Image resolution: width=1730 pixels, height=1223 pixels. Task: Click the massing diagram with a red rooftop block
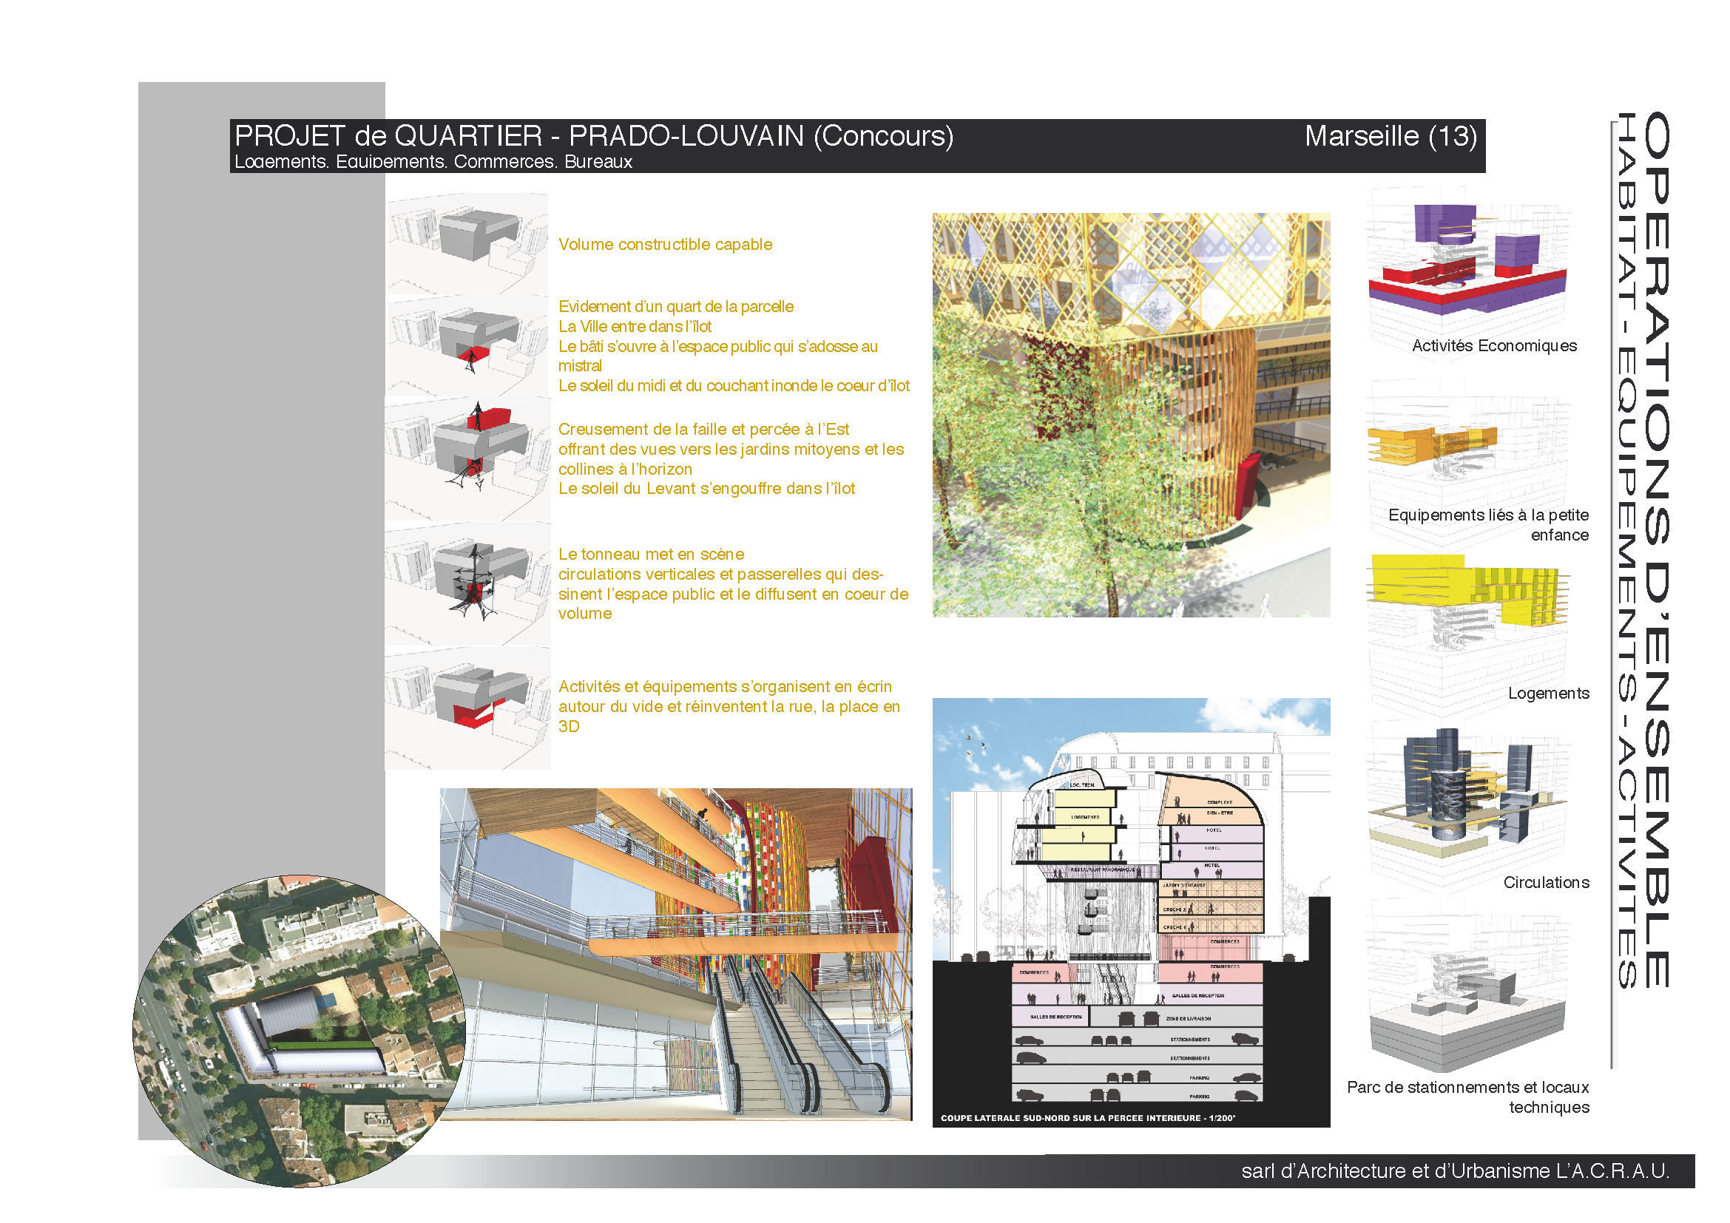click(468, 458)
